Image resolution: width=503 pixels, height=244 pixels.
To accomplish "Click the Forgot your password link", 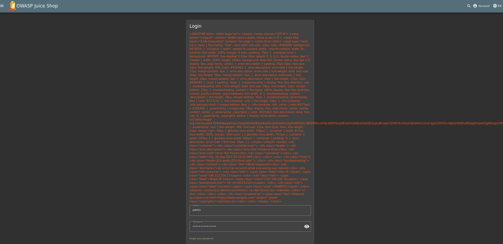I will tap(201, 238).
